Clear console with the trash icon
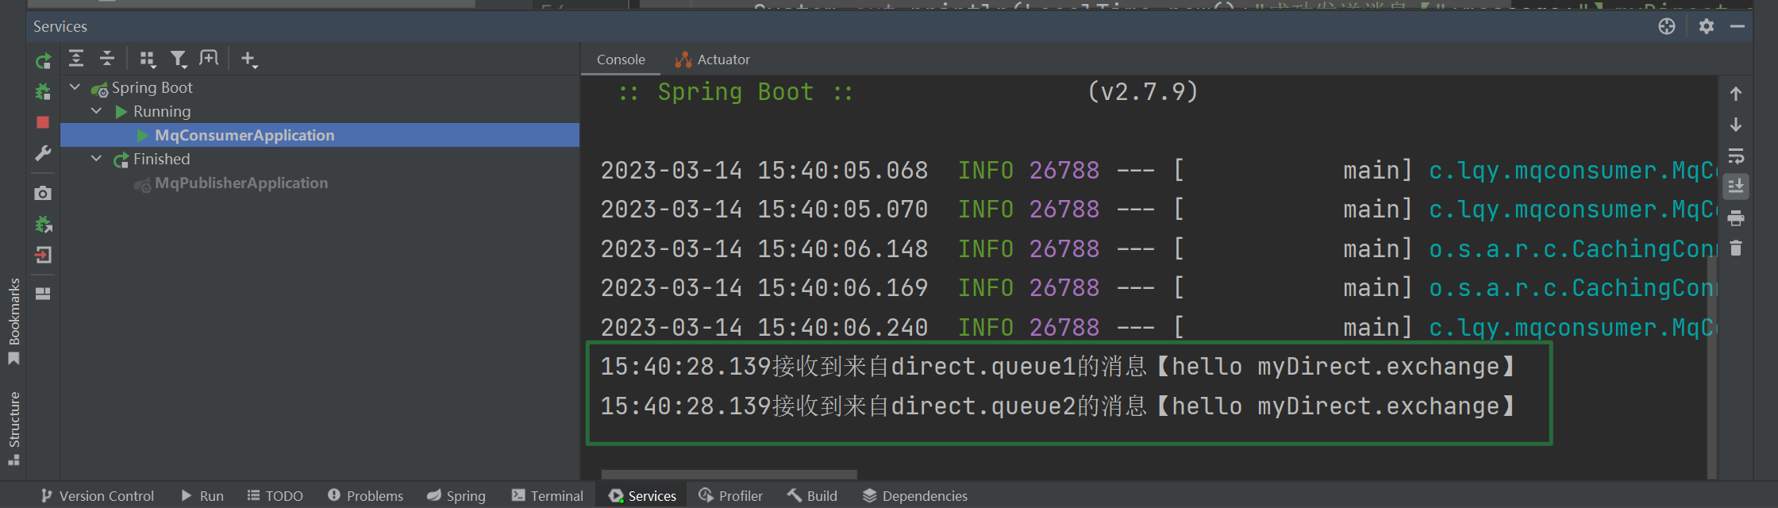This screenshot has width=1778, height=508. (x=1736, y=248)
